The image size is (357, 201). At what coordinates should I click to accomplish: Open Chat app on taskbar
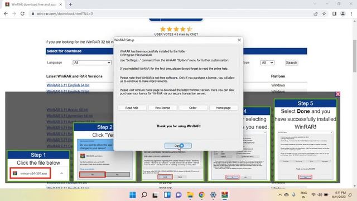(178, 195)
